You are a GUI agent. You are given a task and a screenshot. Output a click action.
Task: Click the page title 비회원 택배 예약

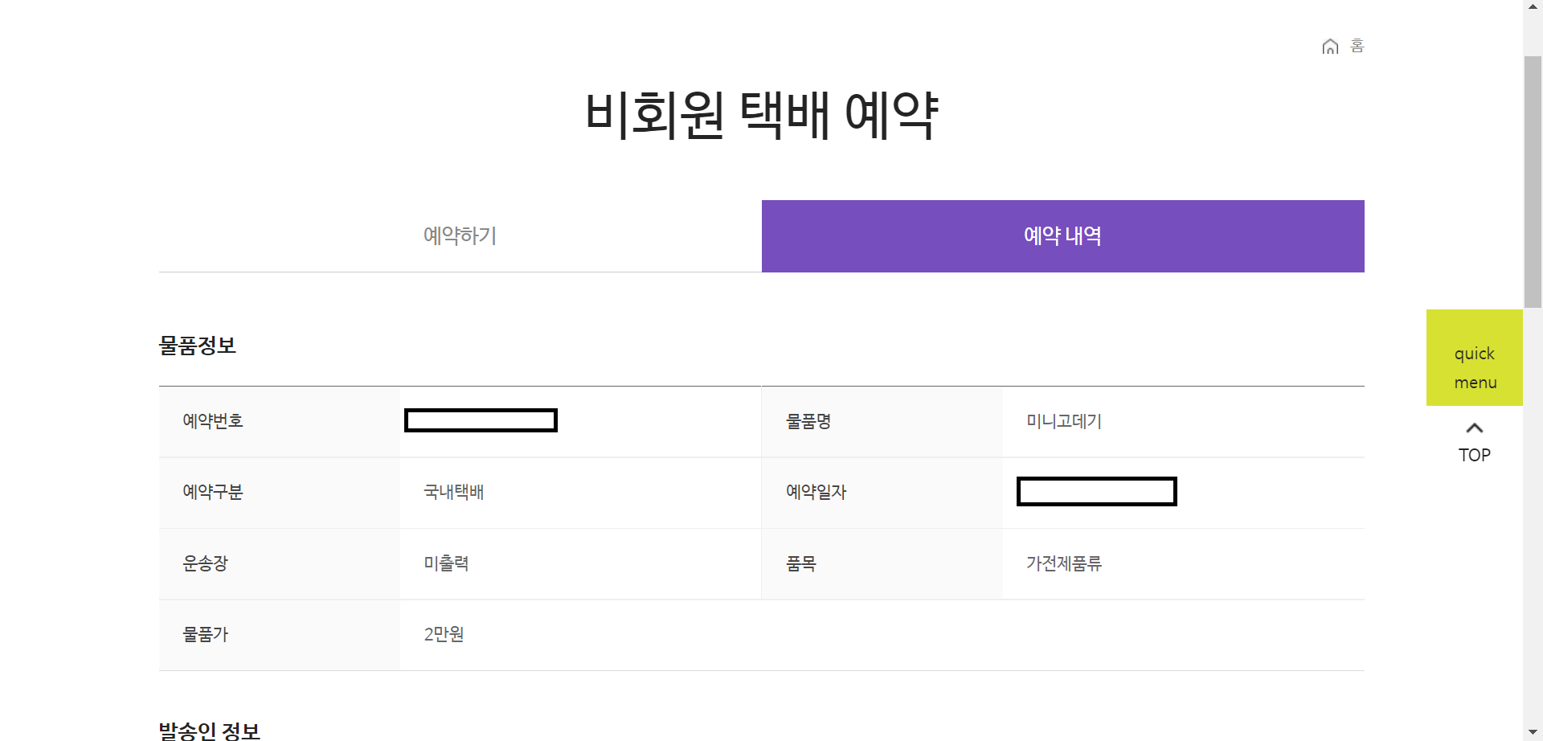[762, 113]
